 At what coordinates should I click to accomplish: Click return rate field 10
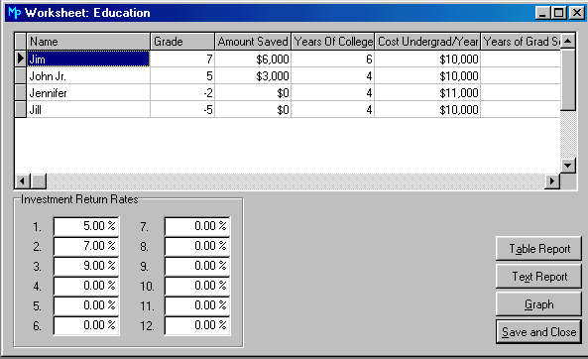197,286
